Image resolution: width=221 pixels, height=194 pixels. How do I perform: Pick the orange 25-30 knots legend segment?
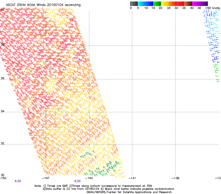coord(173,4)
